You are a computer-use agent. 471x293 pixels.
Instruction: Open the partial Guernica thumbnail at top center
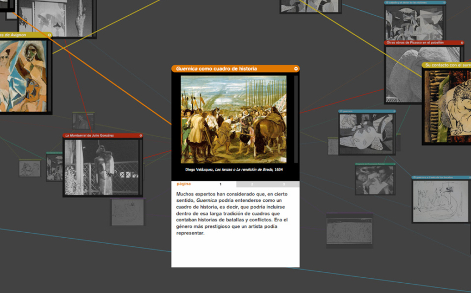click(310, 6)
